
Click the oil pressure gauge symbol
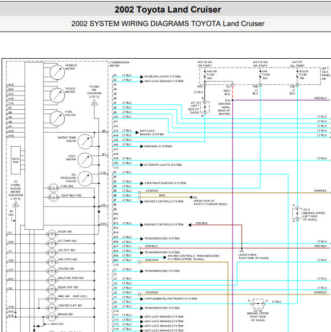click(85, 179)
